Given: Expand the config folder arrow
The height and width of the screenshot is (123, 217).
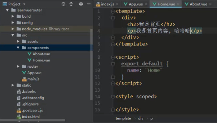Looking at the screenshot, I should 13,23.
